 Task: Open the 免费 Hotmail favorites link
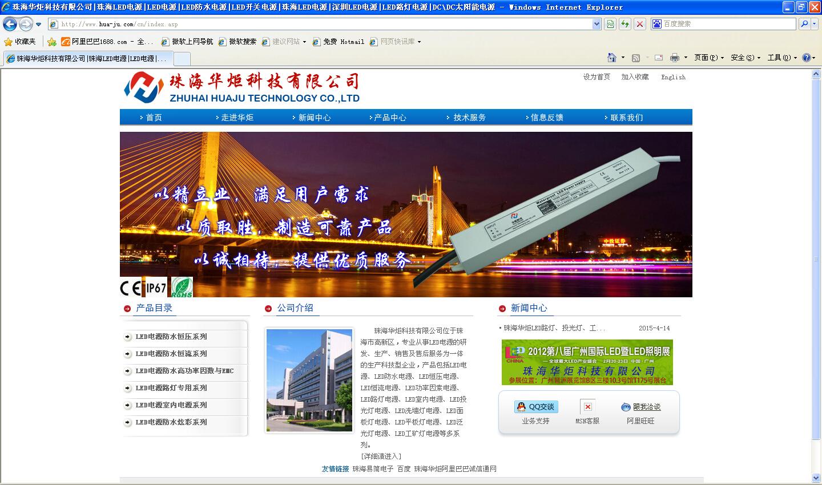(338, 42)
